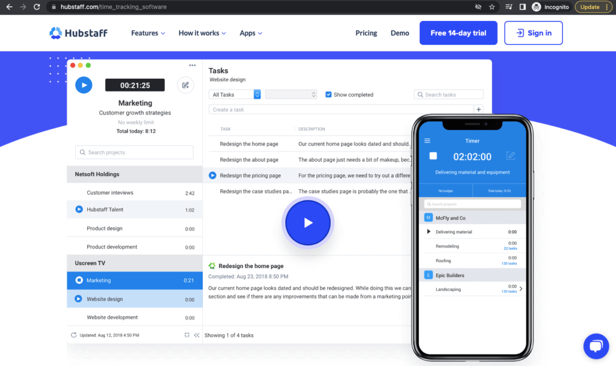Open the How it works menu item

(x=202, y=33)
